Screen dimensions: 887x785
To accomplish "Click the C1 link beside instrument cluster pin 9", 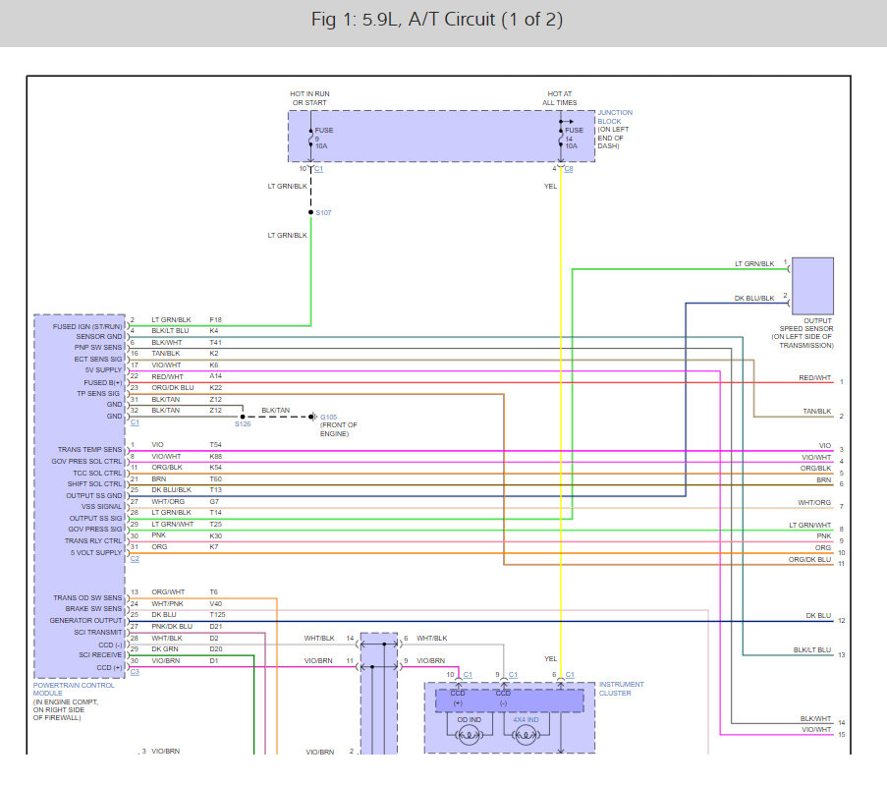I will pyautogui.click(x=513, y=675).
